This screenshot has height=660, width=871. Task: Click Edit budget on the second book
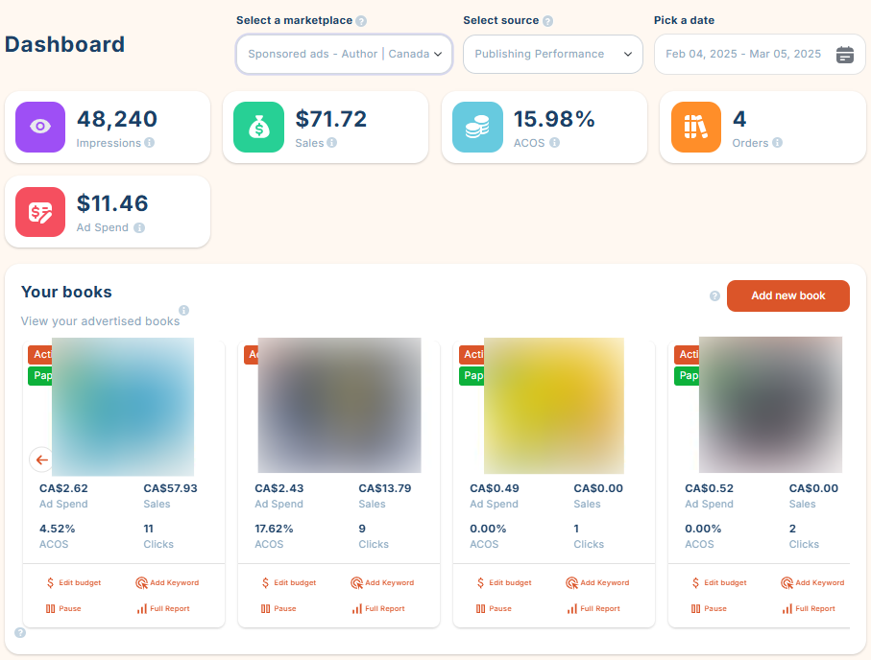[289, 583]
